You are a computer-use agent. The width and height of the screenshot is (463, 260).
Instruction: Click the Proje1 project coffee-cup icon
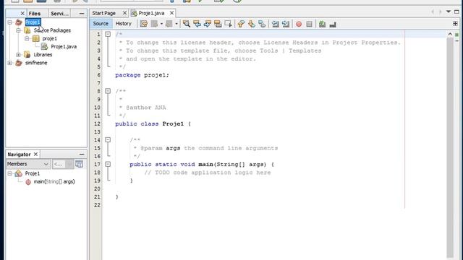[19, 22]
